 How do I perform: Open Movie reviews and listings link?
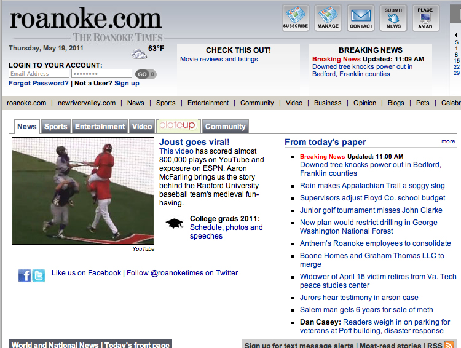coord(219,60)
